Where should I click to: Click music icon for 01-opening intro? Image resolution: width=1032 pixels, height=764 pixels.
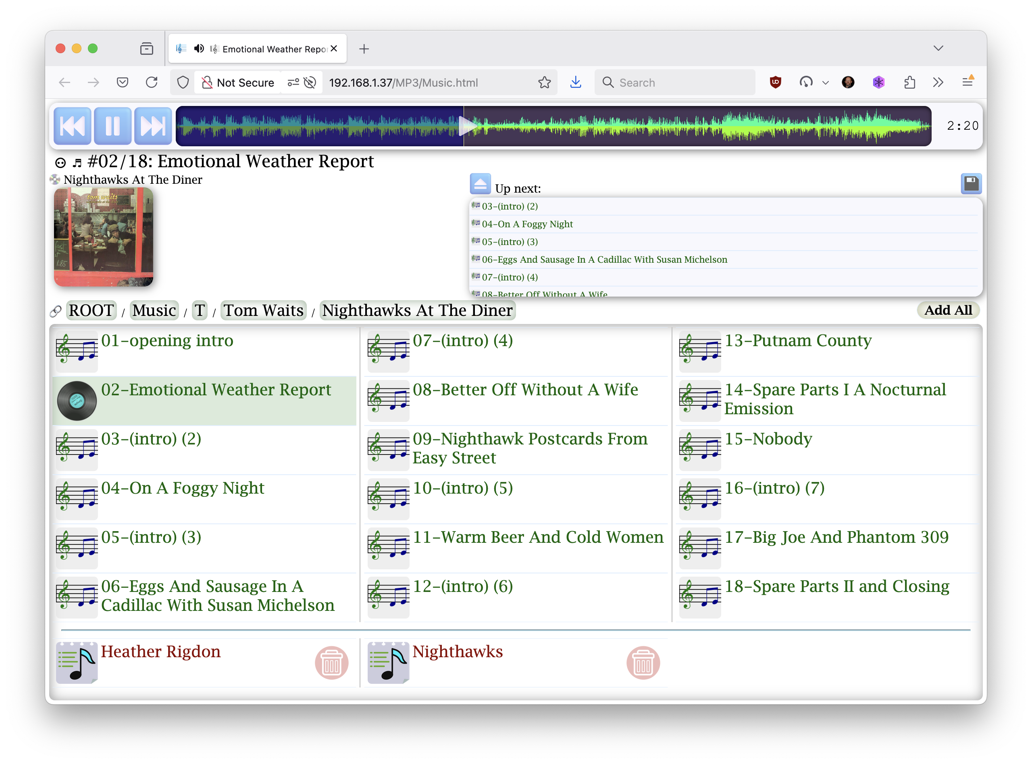77,351
